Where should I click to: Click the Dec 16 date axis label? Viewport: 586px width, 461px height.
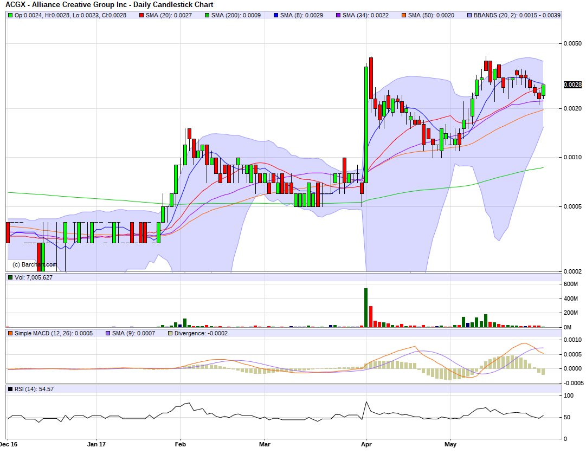coord(8,444)
